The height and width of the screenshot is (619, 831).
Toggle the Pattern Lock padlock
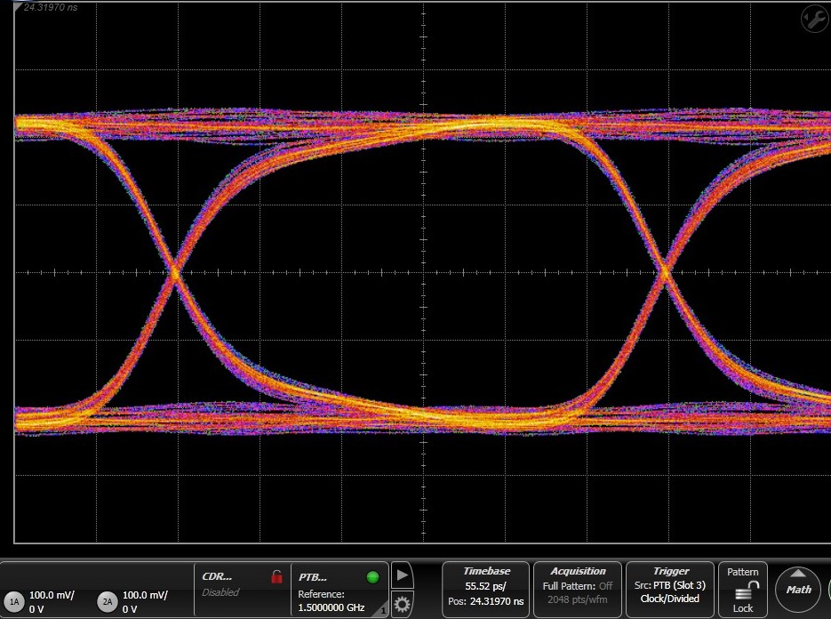pos(743,591)
